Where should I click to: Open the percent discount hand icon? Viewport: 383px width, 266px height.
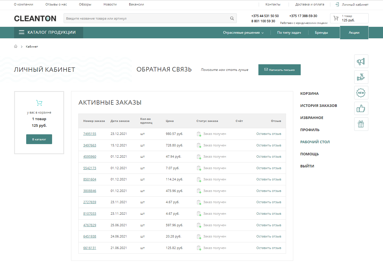361,77
